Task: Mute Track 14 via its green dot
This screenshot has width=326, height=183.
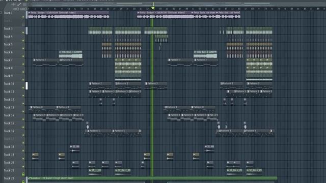Action: [x=23, y=119]
